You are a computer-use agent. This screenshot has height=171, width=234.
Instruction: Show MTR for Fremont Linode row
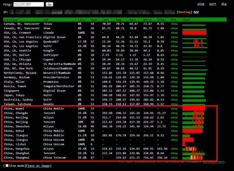coord(174,33)
